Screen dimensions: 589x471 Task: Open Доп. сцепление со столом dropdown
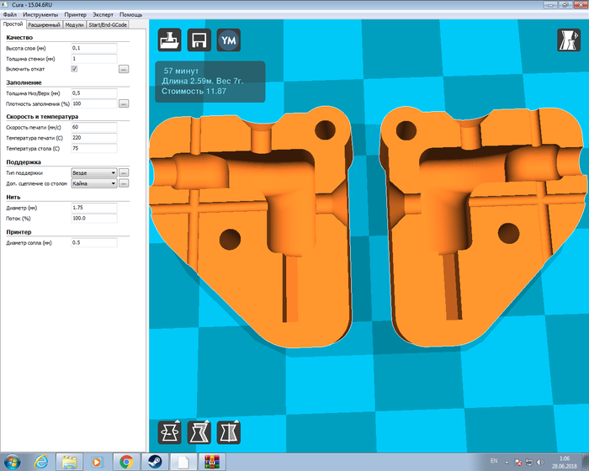coord(93,183)
